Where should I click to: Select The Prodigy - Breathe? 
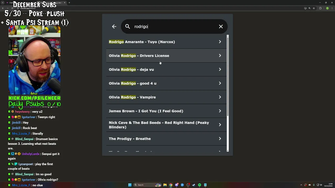pos(166,139)
